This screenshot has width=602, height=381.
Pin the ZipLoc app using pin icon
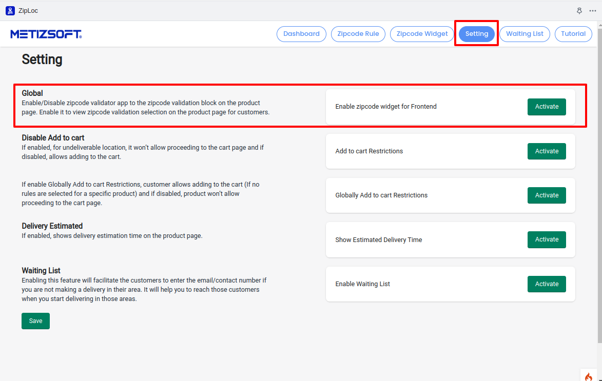[579, 10]
